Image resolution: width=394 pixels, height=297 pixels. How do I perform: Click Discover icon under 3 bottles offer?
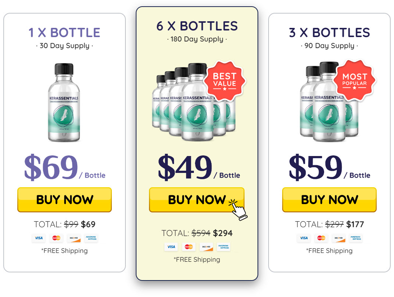click(x=338, y=238)
